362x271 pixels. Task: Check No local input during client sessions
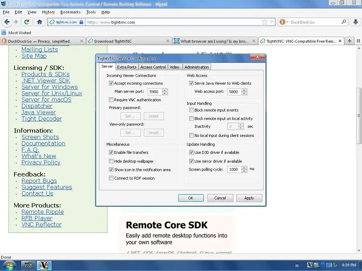pos(191,135)
